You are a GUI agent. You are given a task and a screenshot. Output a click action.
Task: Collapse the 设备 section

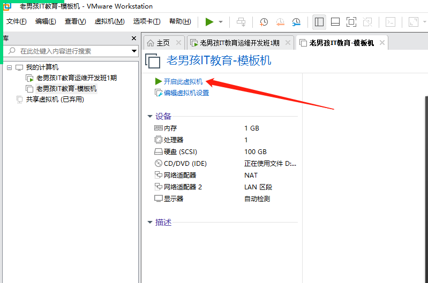point(150,117)
